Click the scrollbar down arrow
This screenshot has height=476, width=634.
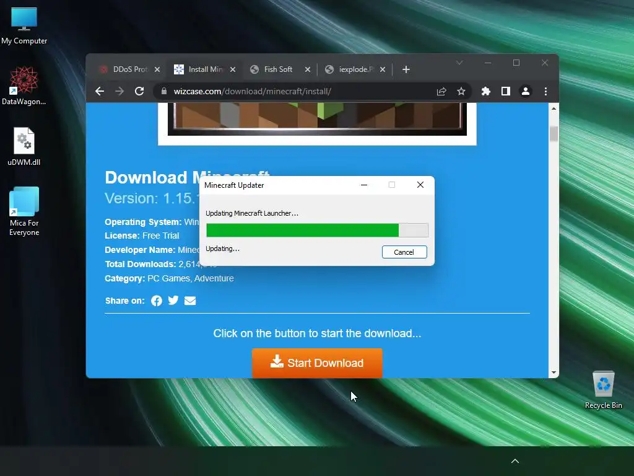pyautogui.click(x=554, y=372)
